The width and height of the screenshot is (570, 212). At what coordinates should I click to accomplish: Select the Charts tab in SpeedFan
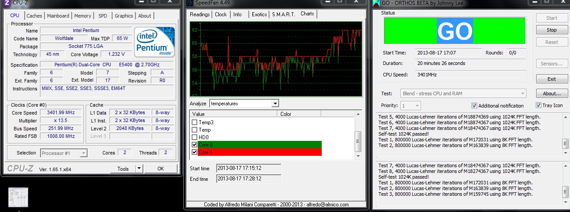tap(307, 14)
